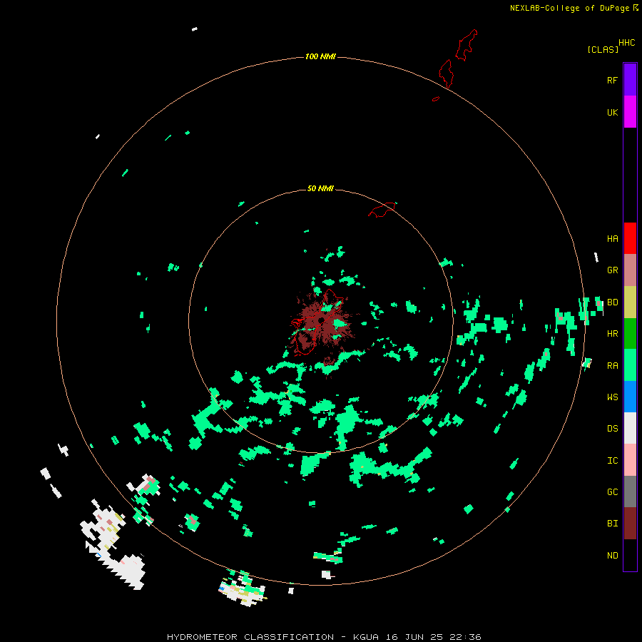
Task: Click the BI brown legend swatch
Action: [x=630, y=524]
